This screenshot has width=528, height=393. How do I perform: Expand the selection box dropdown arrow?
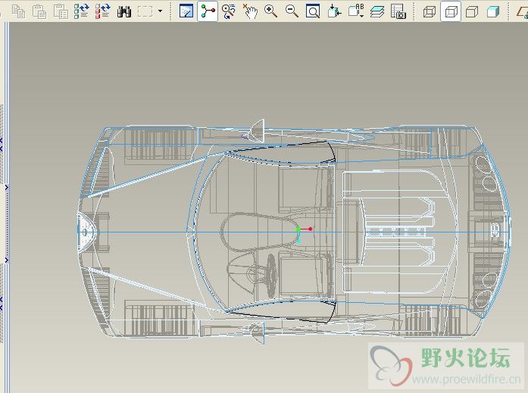161,11
